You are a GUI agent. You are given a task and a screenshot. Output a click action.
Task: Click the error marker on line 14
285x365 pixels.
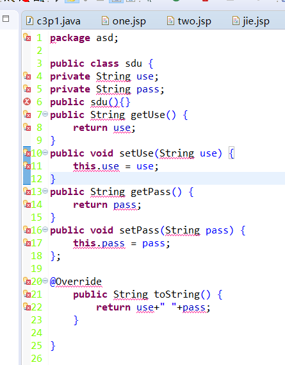[x=27, y=205]
